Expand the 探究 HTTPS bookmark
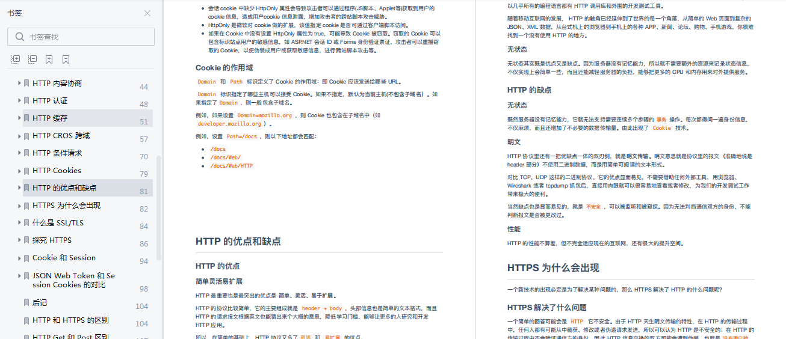 coord(19,240)
